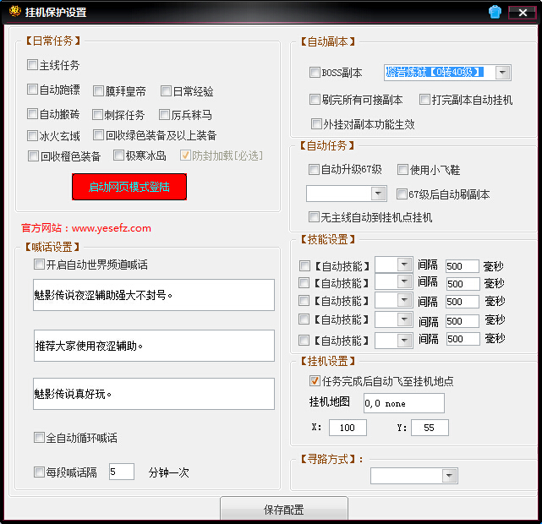Click the shout interval minutes field

(x=121, y=472)
